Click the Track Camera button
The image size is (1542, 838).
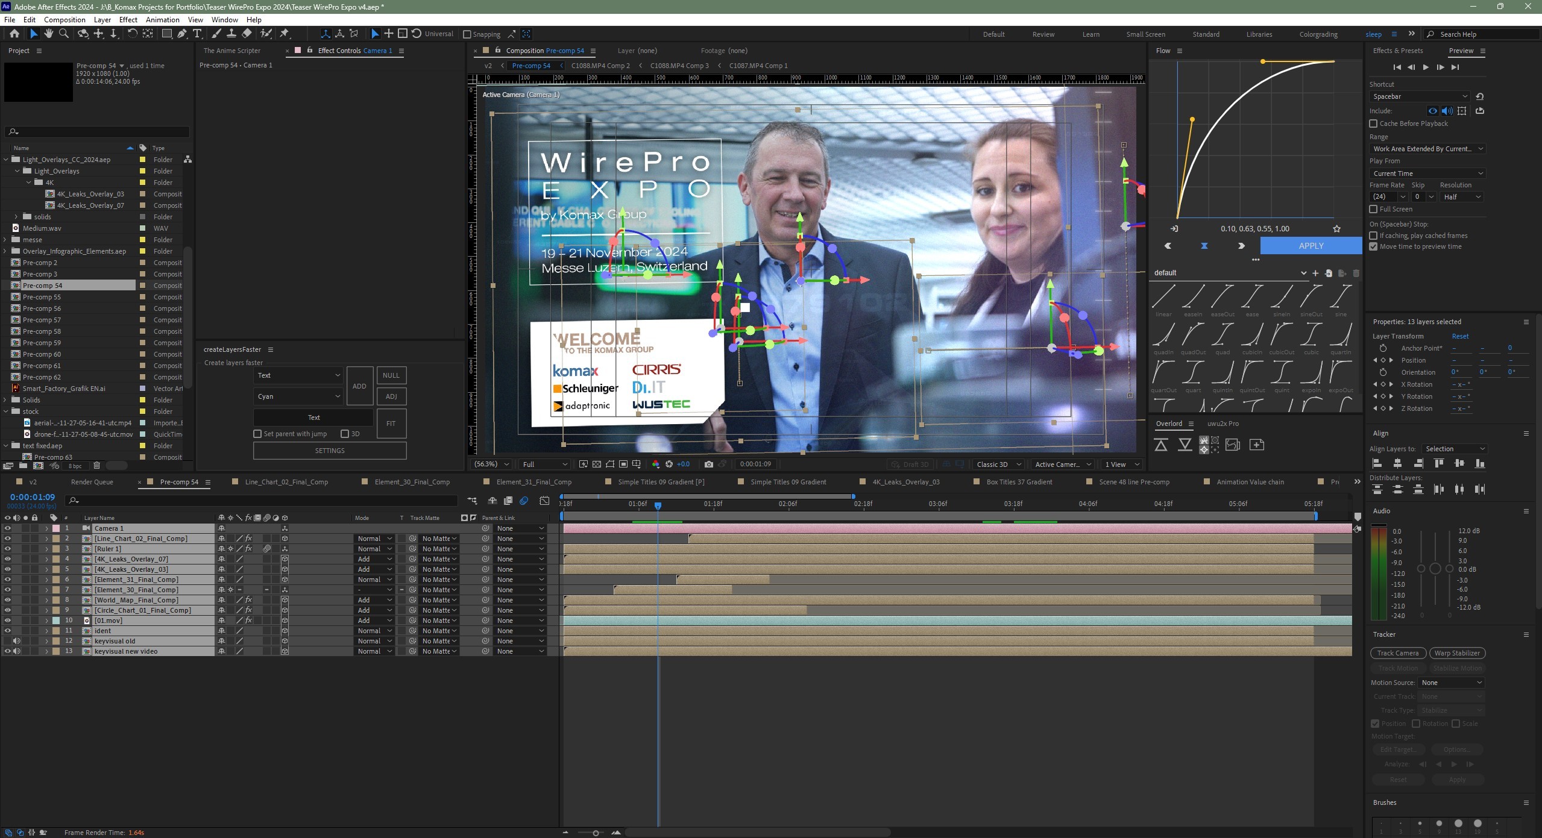pos(1397,653)
